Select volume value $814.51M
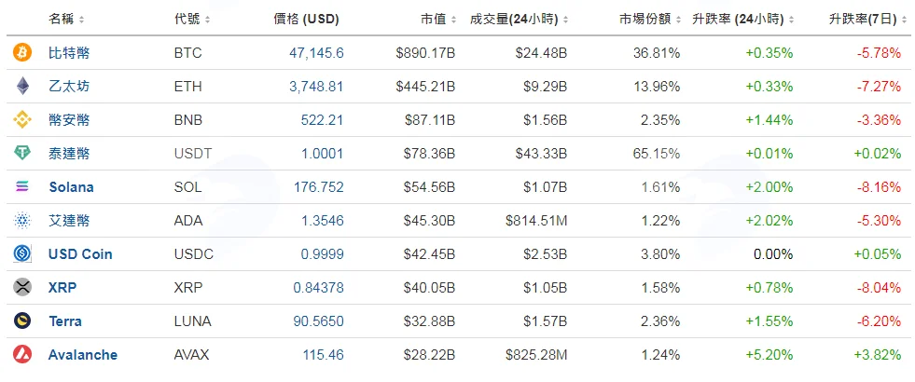This screenshot has width=915, height=382. tap(537, 221)
